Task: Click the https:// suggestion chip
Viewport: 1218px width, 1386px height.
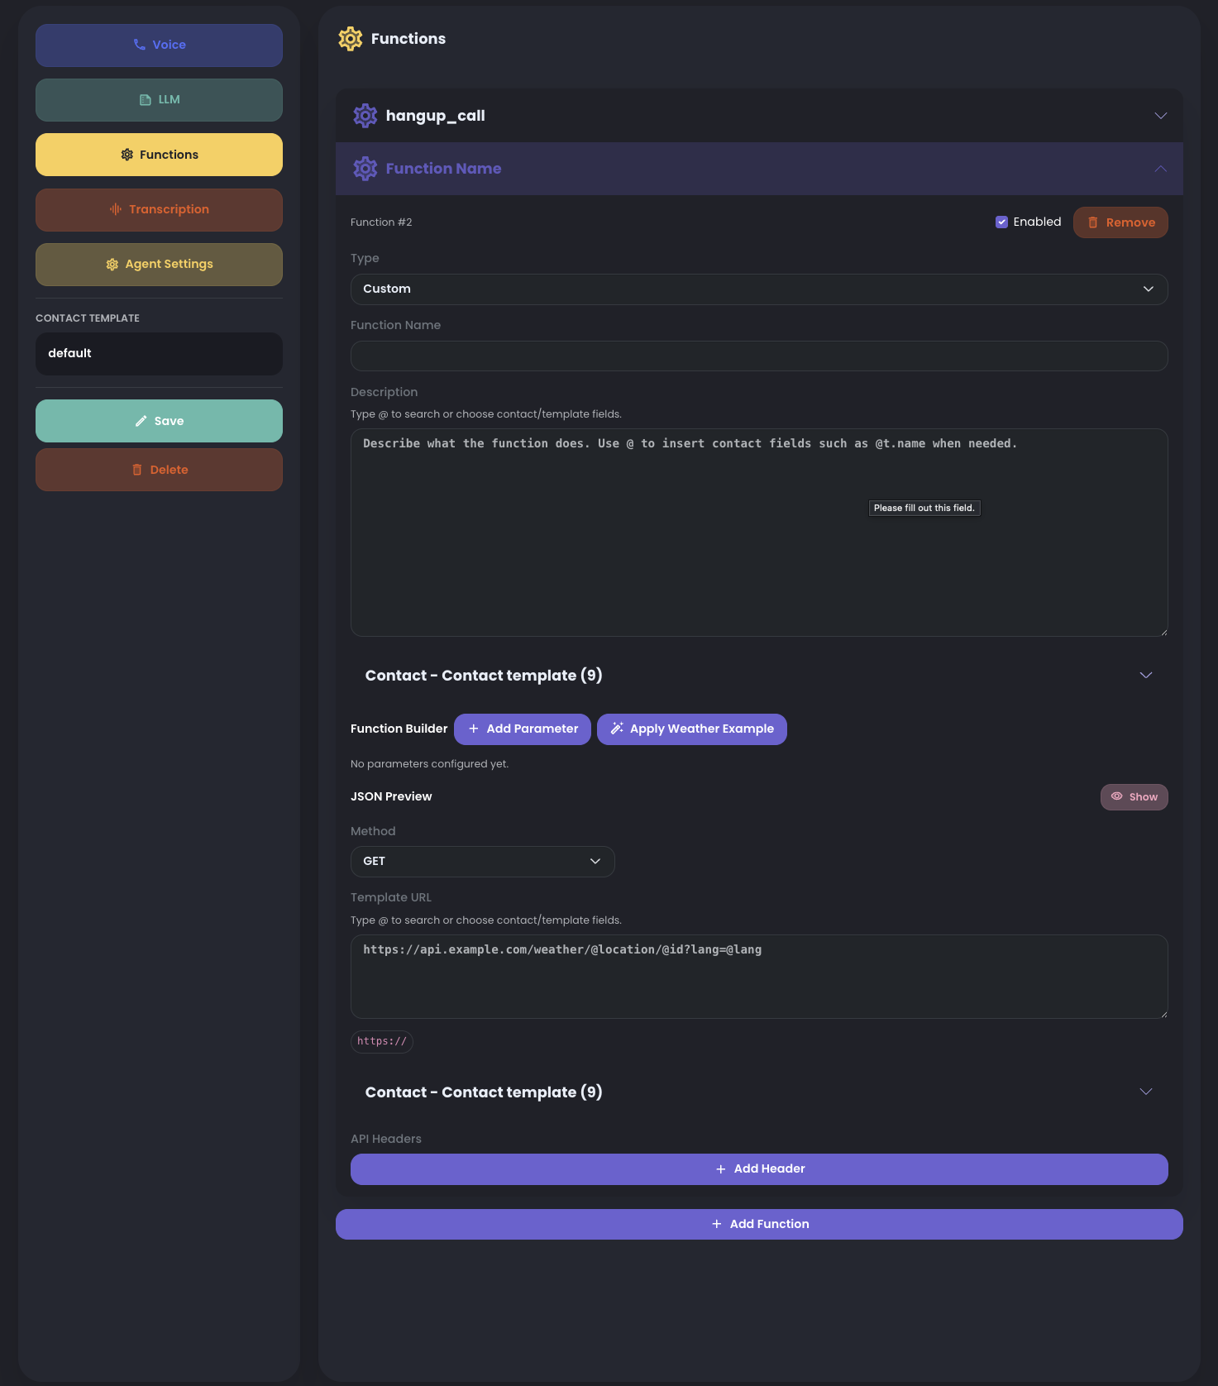Action: 382,1041
